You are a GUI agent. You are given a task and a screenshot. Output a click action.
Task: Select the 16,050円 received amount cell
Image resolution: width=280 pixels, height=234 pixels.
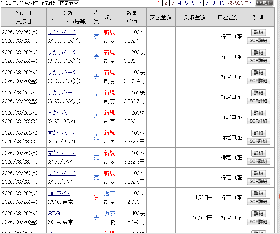(x=194, y=218)
